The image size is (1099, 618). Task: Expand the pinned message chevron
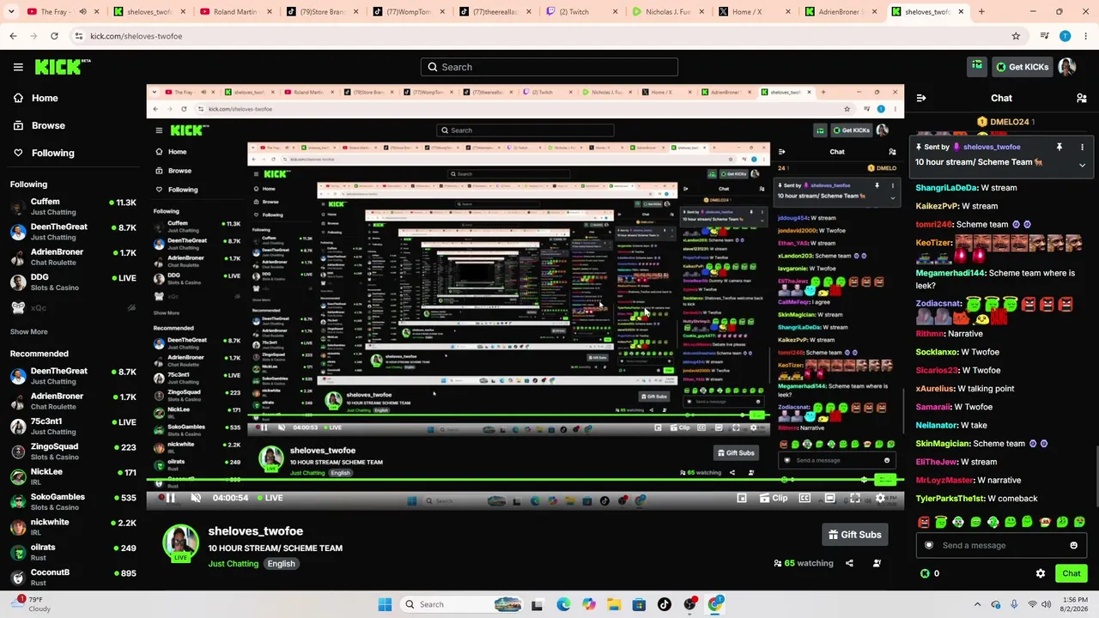pyautogui.click(x=1082, y=165)
